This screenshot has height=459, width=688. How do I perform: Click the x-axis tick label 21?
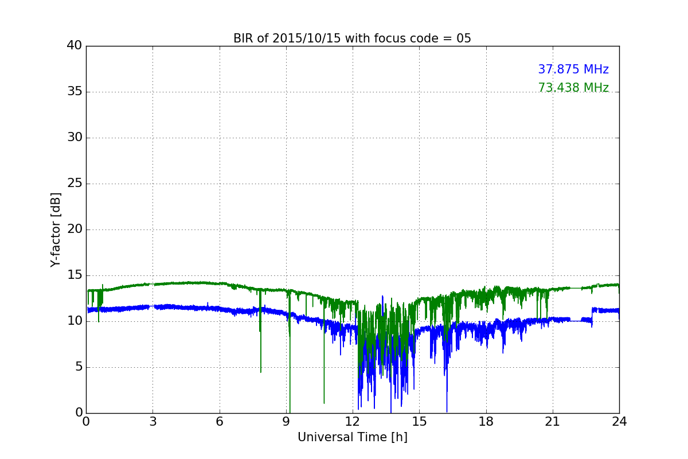pos(553,422)
